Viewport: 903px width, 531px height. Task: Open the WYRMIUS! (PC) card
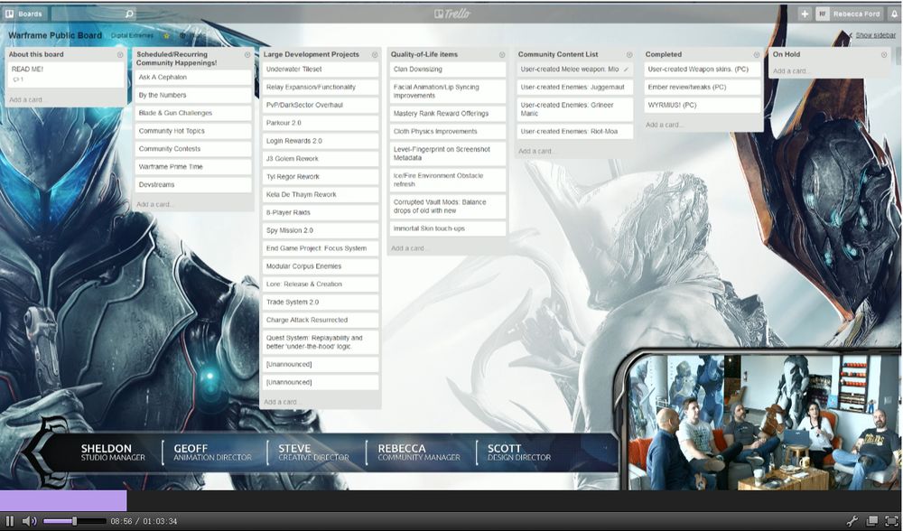click(703, 105)
